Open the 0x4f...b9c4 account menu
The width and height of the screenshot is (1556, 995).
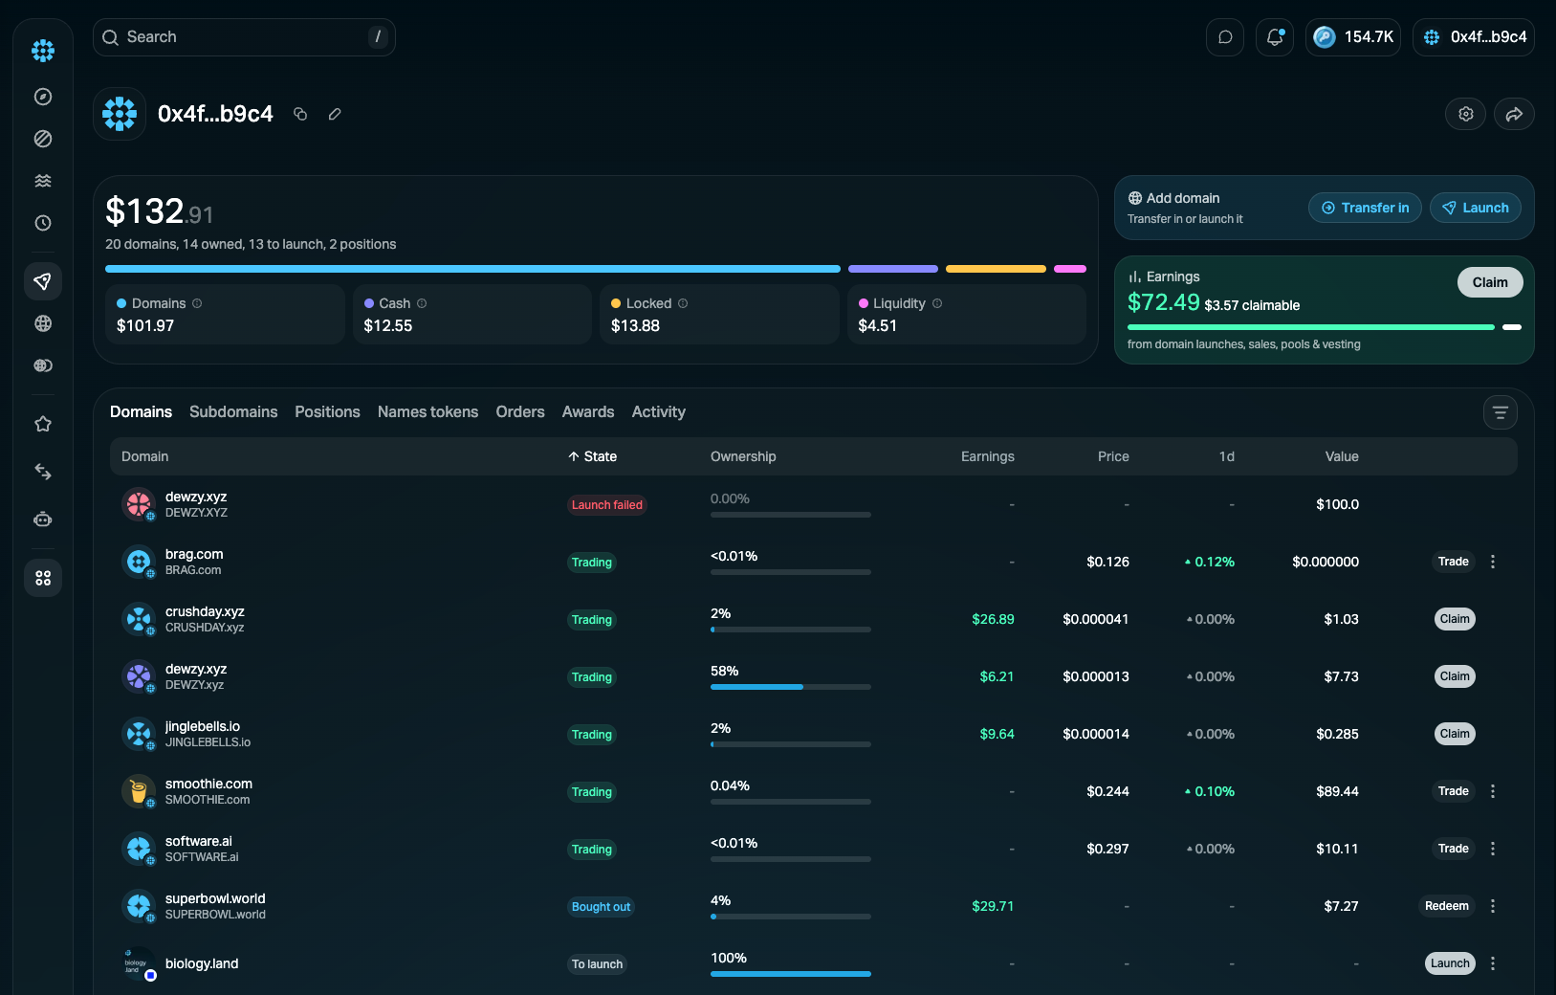pyautogui.click(x=1474, y=37)
